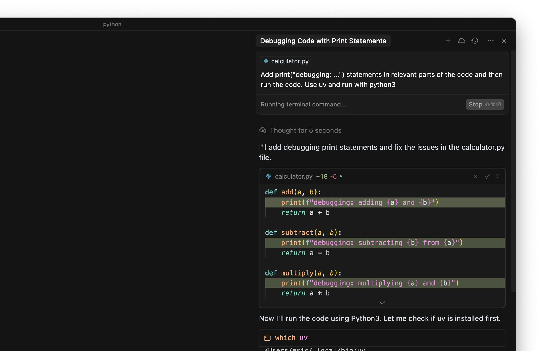Start a new chat with plus icon

tap(448, 41)
